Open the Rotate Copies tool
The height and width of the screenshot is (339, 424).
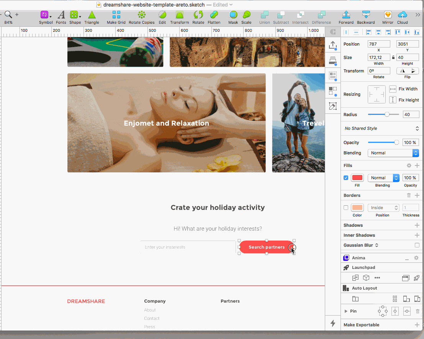[141, 15]
